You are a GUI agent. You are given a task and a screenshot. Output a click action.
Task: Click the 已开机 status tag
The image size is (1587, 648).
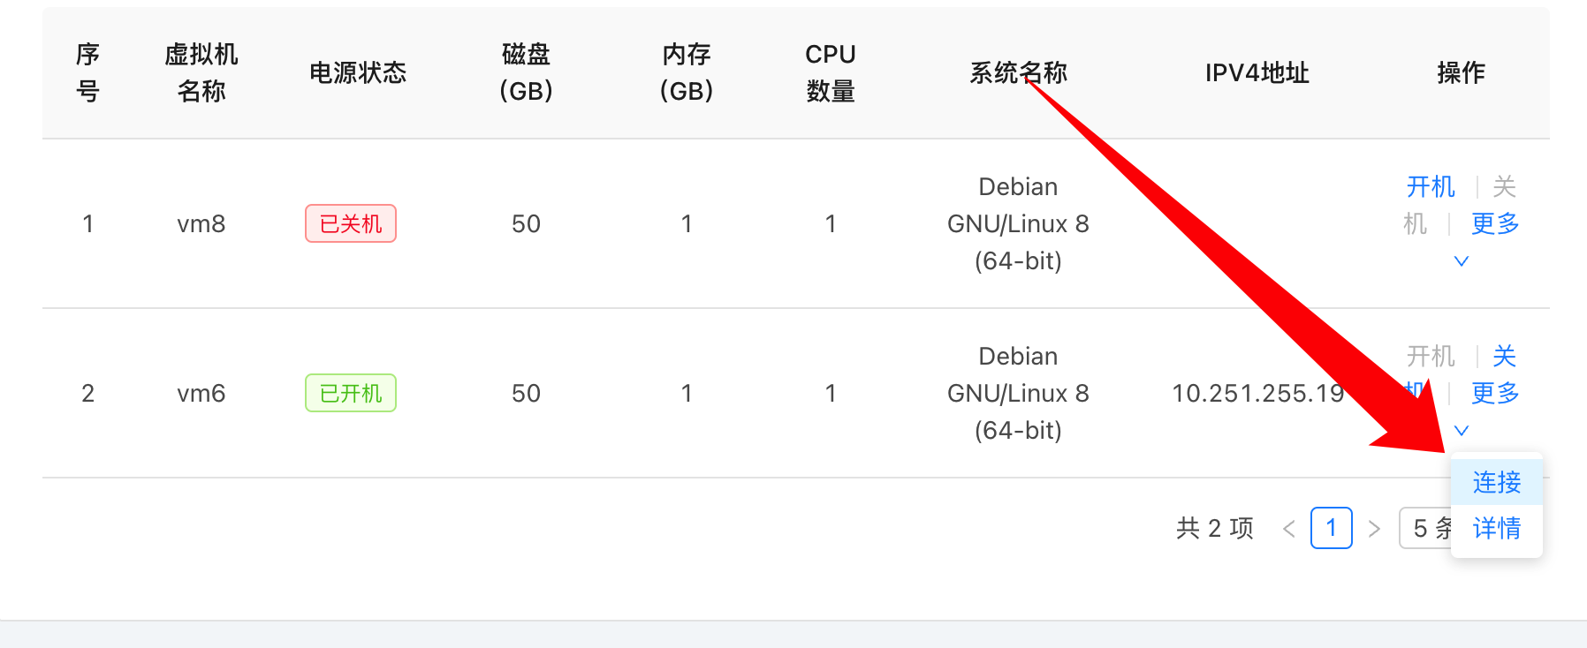pyautogui.click(x=351, y=394)
